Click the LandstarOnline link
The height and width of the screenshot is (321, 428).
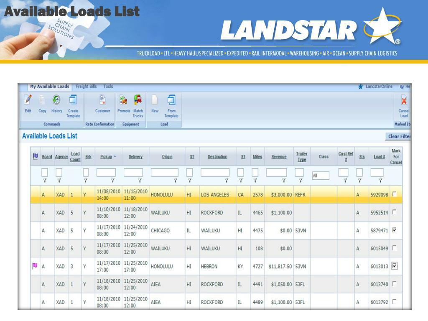coord(379,87)
